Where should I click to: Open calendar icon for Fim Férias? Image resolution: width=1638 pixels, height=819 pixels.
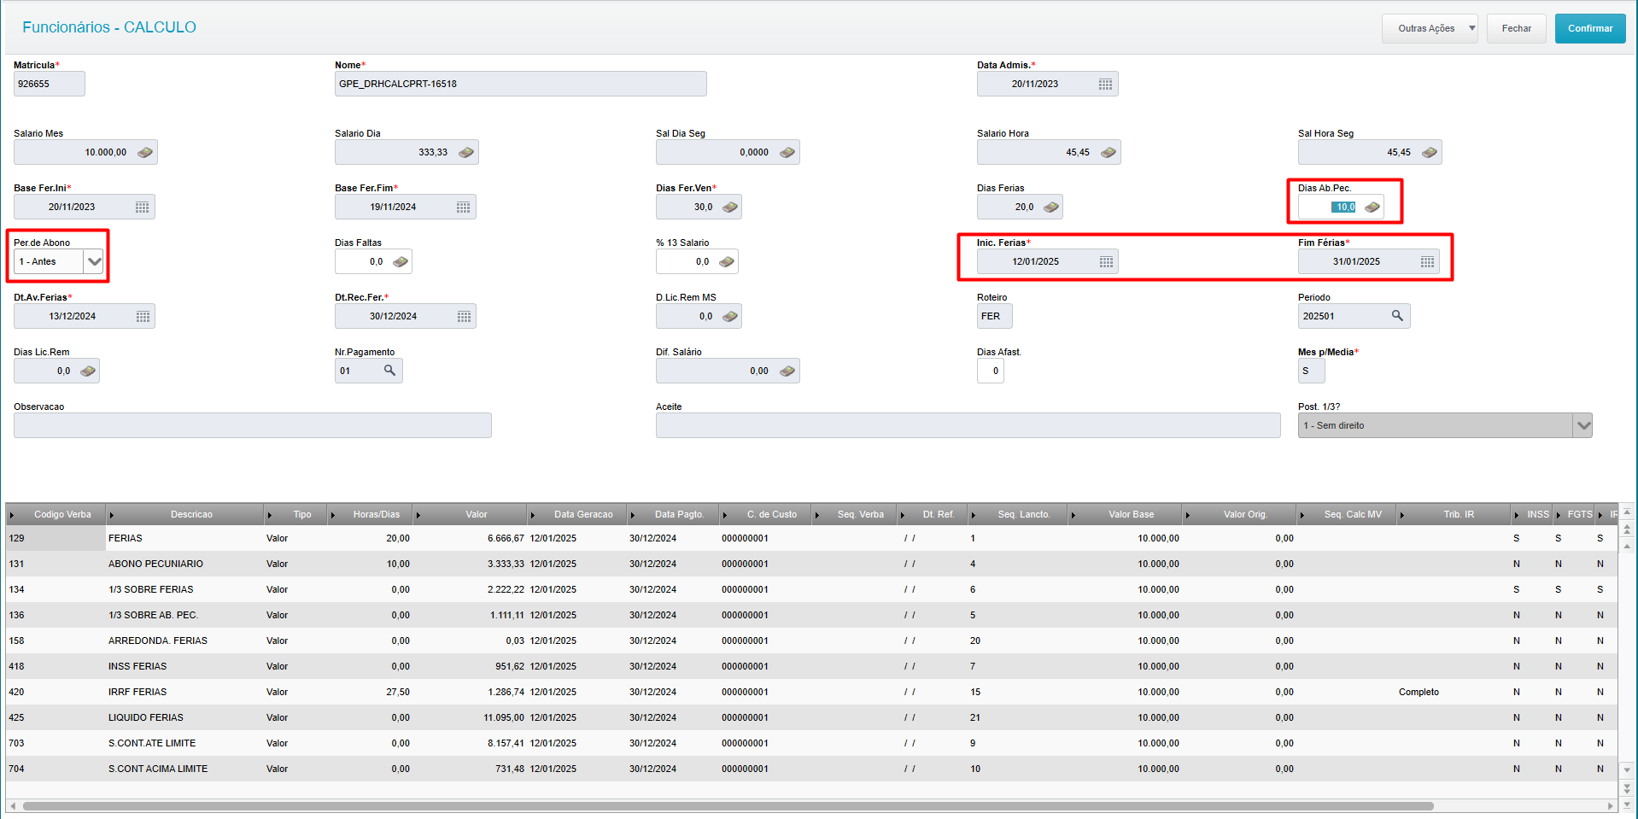(1427, 261)
